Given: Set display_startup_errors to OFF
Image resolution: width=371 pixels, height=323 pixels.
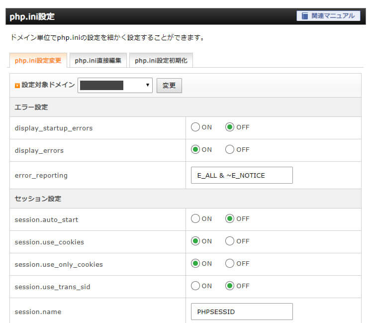Looking at the screenshot, I should (x=230, y=127).
